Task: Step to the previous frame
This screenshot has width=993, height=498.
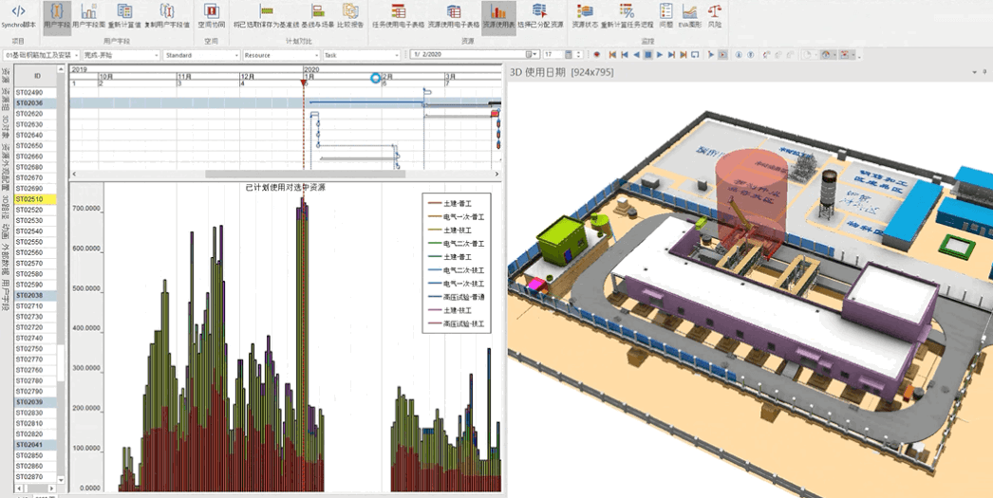Action: click(625, 55)
